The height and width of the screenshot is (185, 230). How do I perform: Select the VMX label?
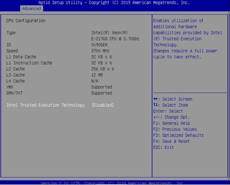10,87
